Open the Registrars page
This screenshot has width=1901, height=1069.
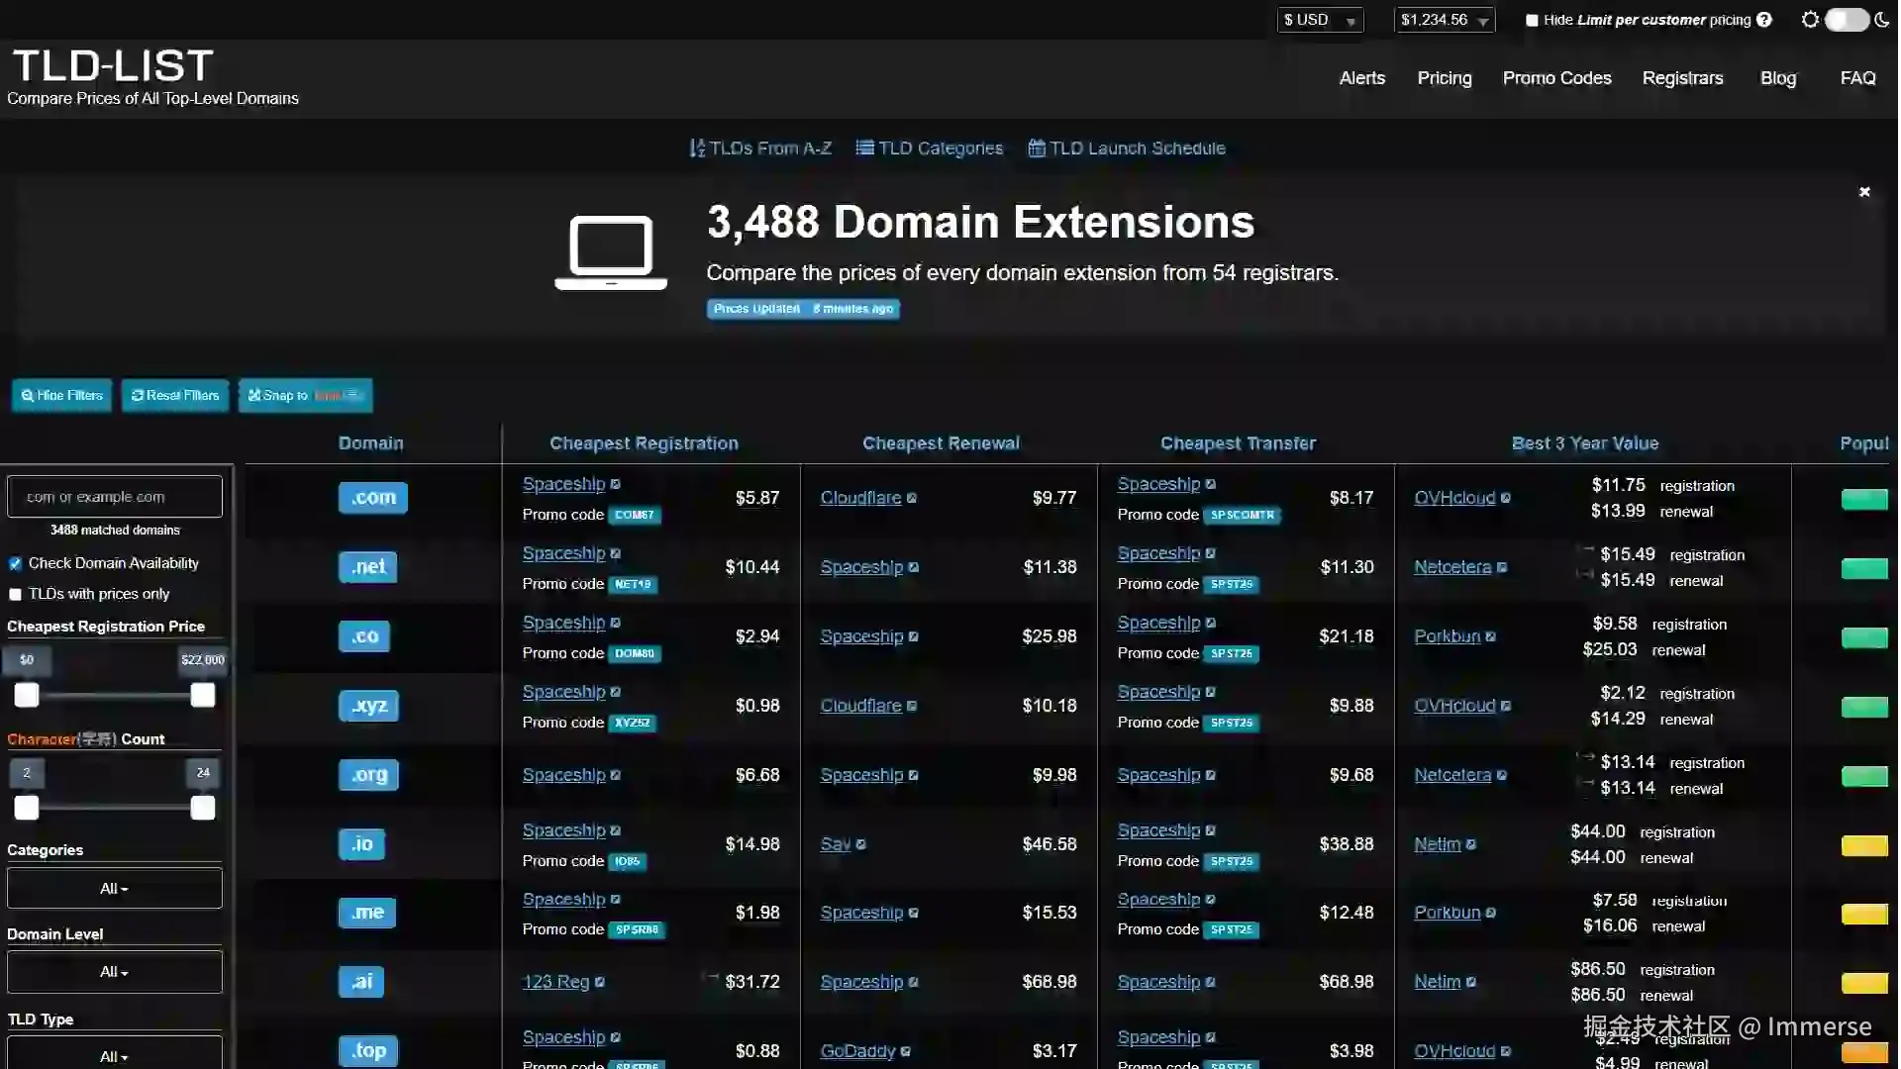1683,77
